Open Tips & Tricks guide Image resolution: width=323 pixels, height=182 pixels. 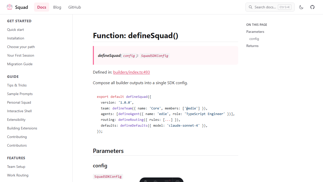click(17, 85)
